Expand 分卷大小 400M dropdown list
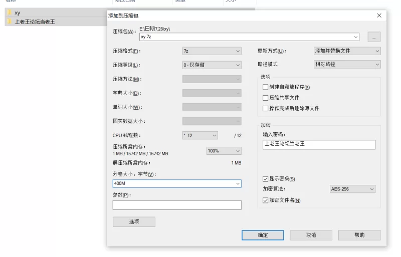Viewport: 401px width, 257px height. click(238, 184)
